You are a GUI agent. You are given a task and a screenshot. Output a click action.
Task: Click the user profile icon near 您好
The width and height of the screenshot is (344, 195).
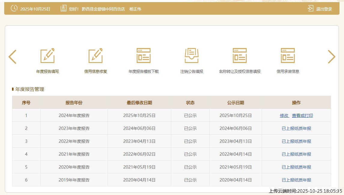[x=63, y=8]
